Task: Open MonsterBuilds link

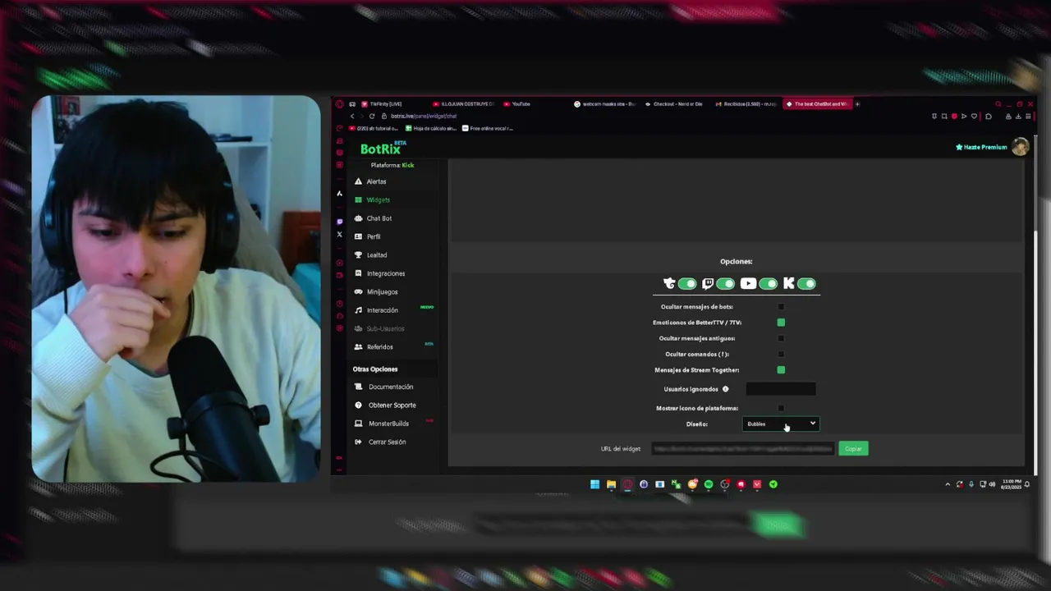Action: [x=383, y=424]
